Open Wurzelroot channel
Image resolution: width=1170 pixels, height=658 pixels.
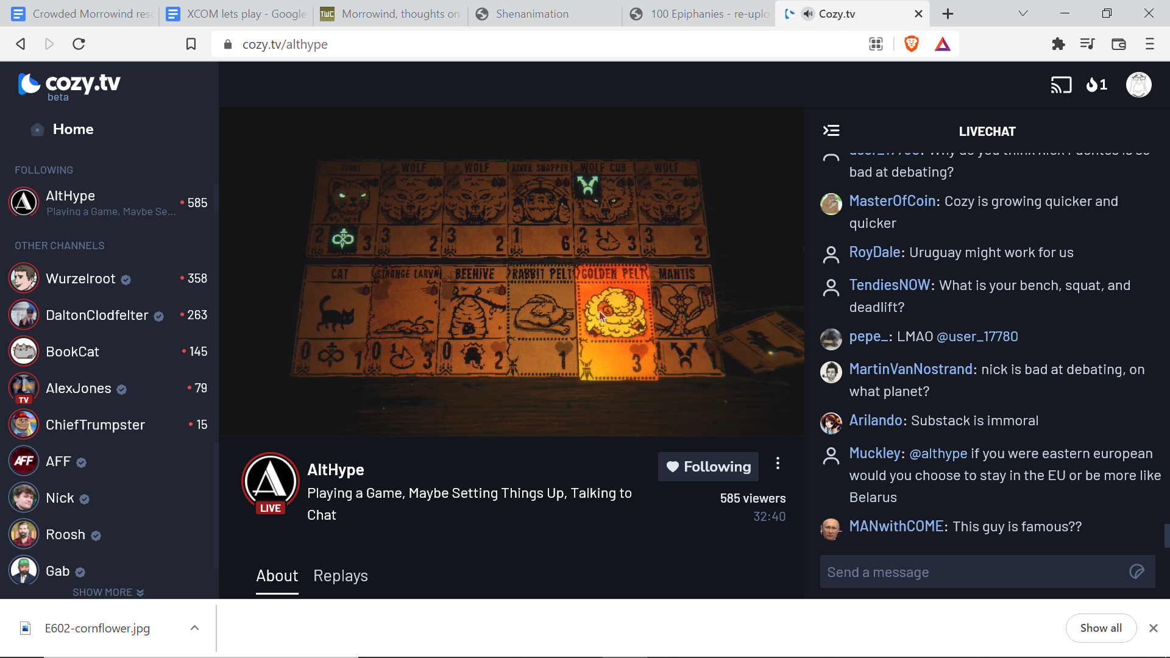(108, 278)
